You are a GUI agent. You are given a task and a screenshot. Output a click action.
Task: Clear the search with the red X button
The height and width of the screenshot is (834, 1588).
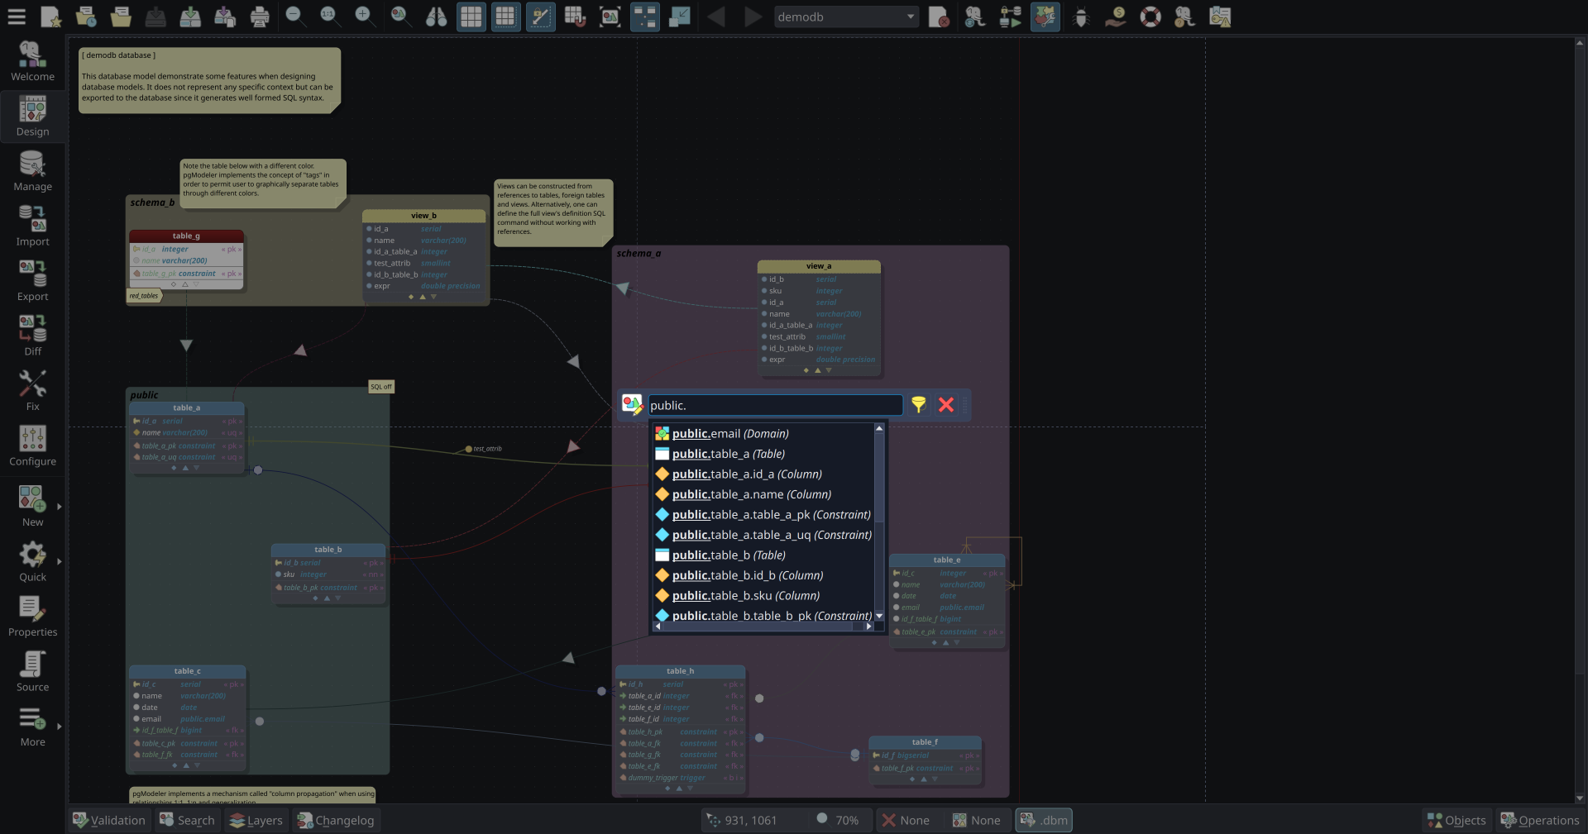coord(946,405)
